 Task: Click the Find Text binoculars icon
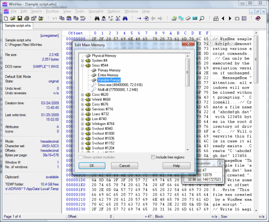(x=97, y=18)
